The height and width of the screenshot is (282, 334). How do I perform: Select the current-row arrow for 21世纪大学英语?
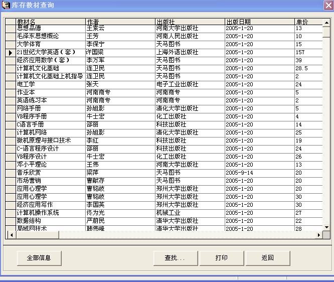[x=11, y=52]
